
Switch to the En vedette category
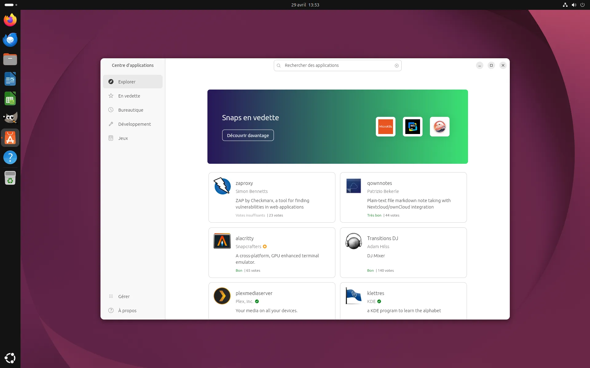pyautogui.click(x=133, y=96)
